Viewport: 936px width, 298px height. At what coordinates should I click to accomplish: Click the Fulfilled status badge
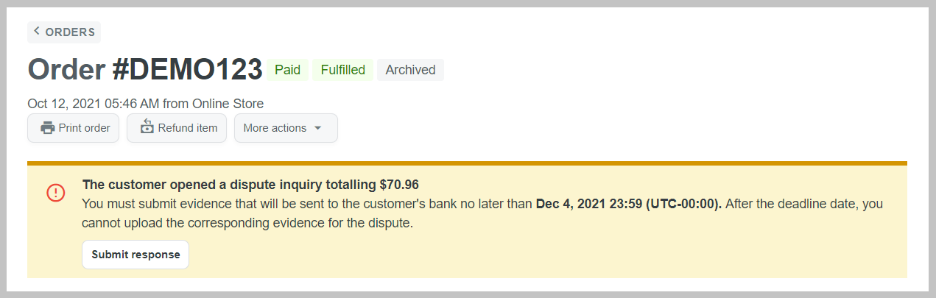[342, 70]
